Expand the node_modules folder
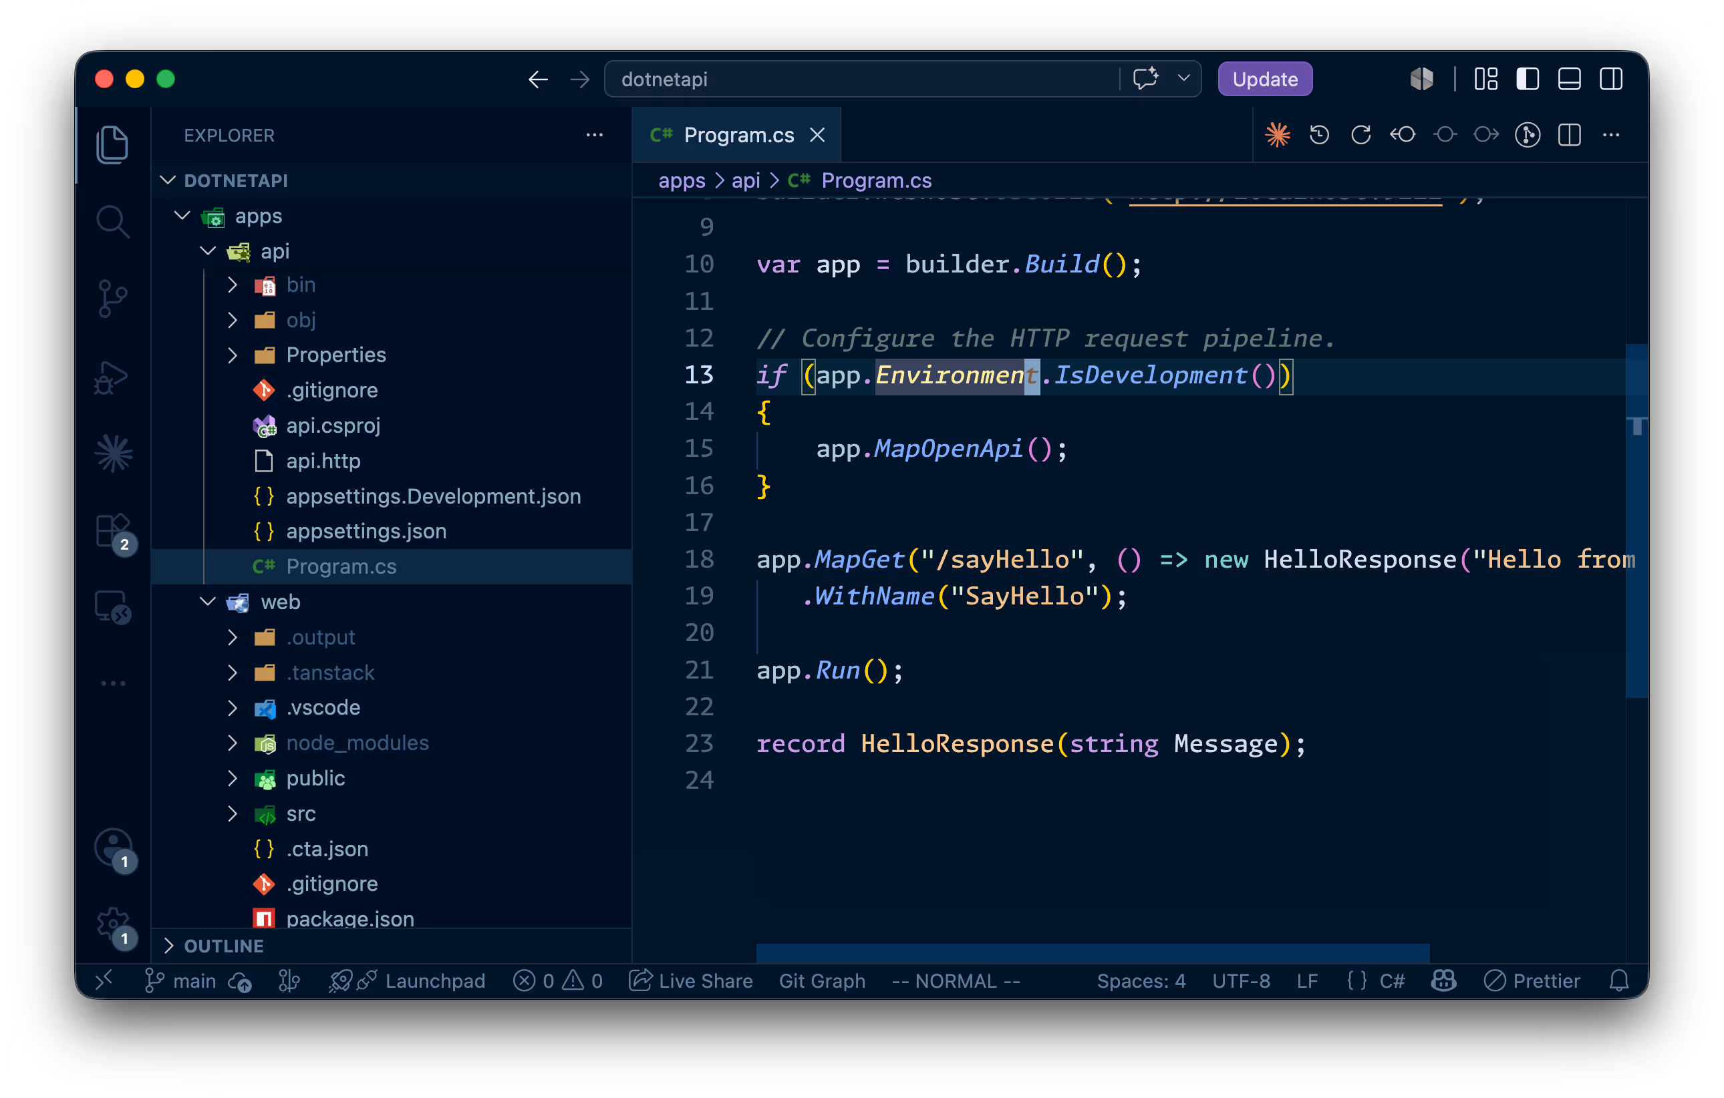The height and width of the screenshot is (1098, 1724). 232,743
